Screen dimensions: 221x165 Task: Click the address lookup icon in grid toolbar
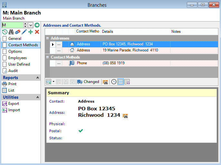pyautogui.click(x=105, y=82)
